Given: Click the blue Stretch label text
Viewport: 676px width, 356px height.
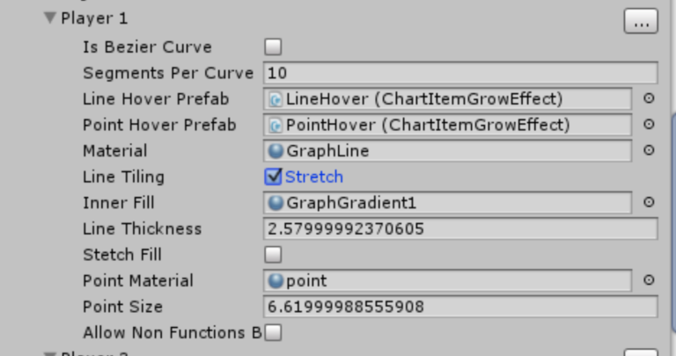Looking at the screenshot, I should tap(314, 177).
